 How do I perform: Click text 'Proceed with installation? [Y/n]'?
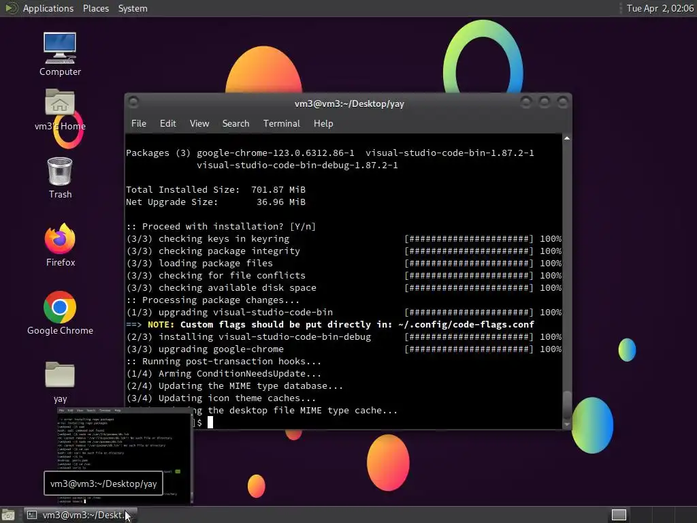click(x=229, y=226)
